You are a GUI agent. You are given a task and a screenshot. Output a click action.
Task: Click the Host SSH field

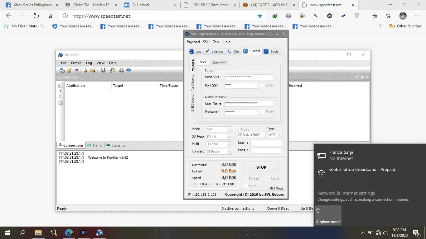point(249,77)
